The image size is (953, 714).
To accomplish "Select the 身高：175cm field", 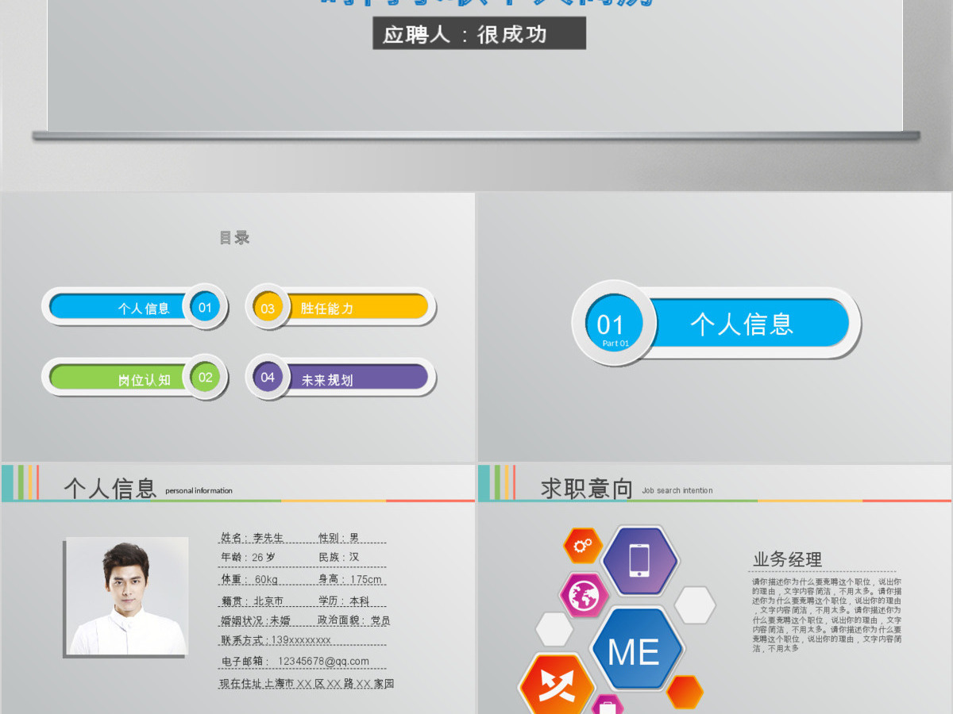I will [x=350, y=579].
